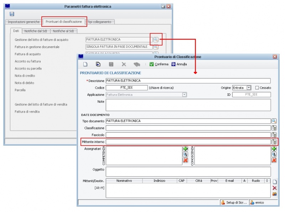Screen dimensions: 285x212
Task: Click the Codice field FTE_SDI
Action: tap(127, 88)
